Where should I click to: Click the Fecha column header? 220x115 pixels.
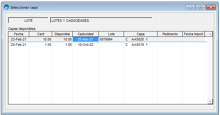pyautogui.click(x=19, y=34)
